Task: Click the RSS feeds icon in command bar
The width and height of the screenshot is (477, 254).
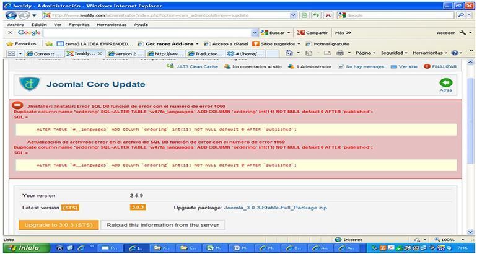Action: click(309, 53)
